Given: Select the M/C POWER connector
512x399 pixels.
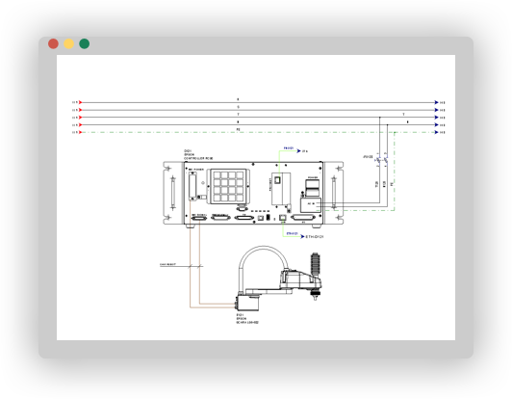Looking at the screenshot, I should 192,186.
